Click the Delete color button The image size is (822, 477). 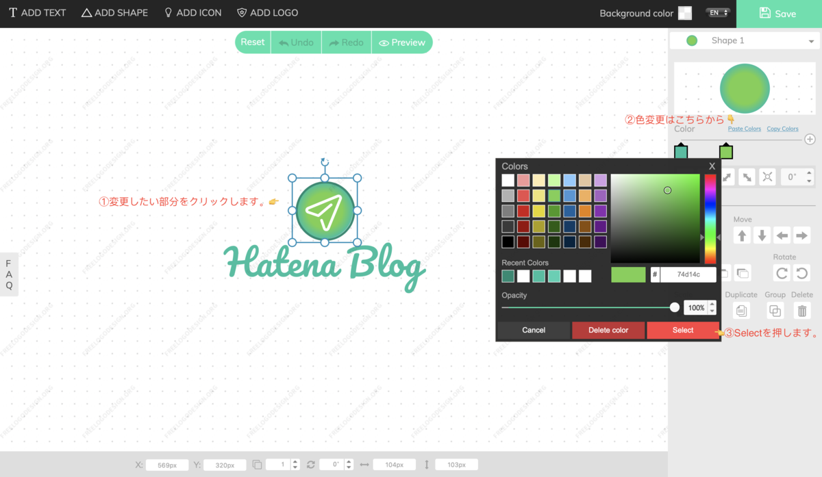tap(608, 330)
